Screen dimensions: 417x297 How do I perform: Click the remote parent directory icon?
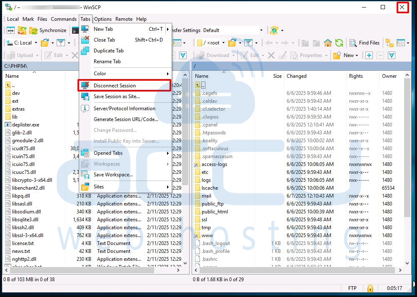click(x=197, y=85)
